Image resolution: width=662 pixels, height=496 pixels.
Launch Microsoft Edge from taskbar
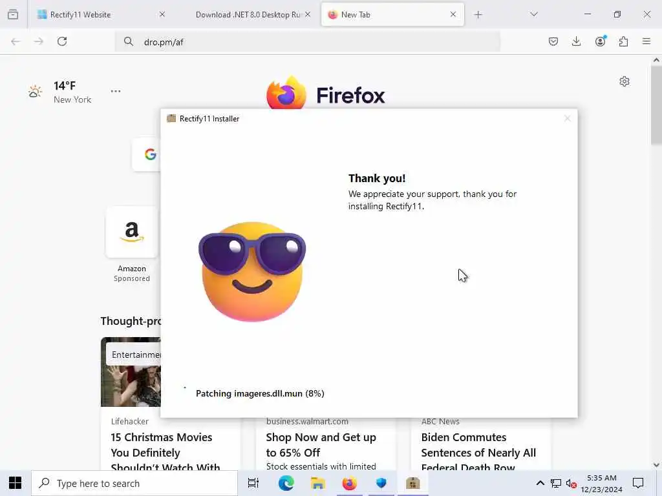(x=286, y=483)
